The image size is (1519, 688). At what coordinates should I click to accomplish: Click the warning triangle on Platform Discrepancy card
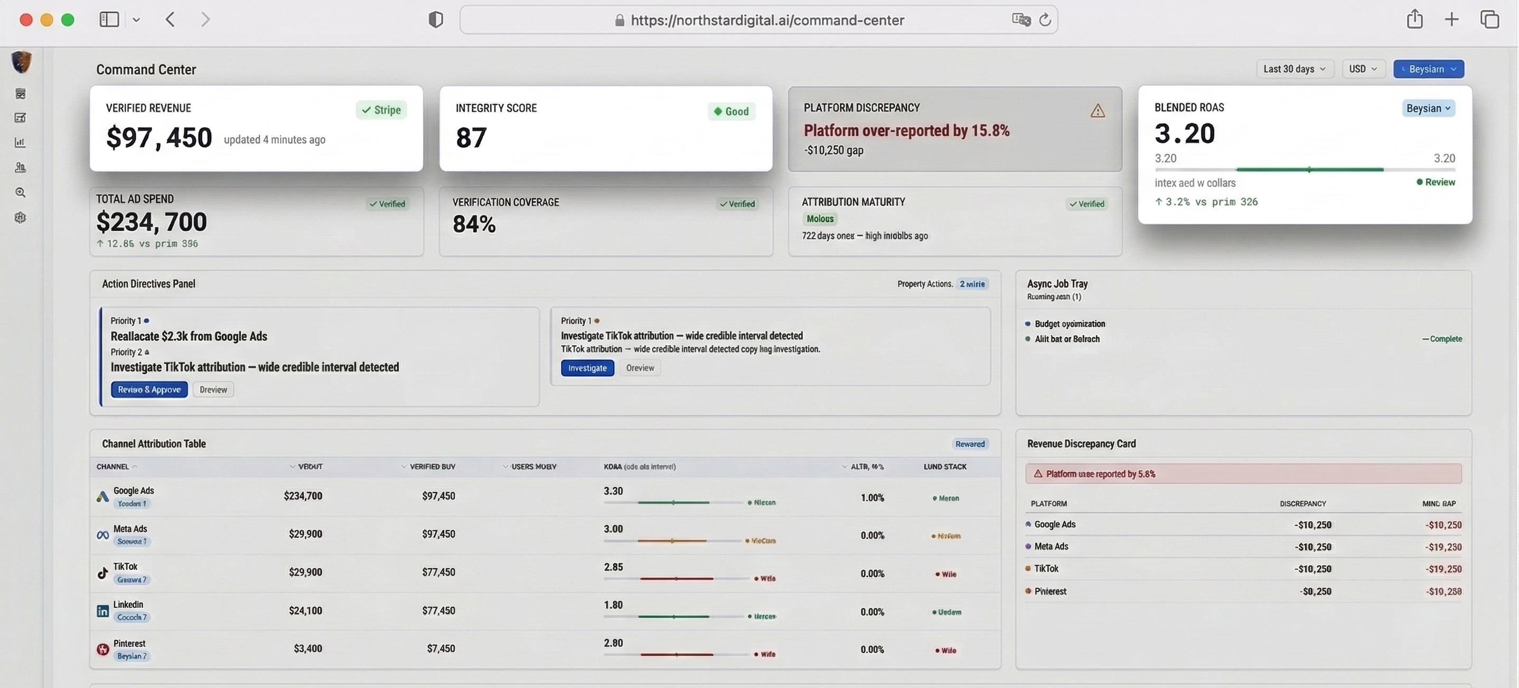click(1098, 111)
